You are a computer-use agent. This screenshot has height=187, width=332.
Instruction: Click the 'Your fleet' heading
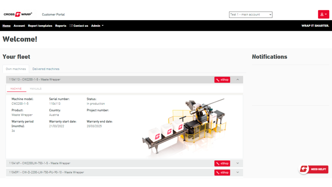tap(16, 57)
